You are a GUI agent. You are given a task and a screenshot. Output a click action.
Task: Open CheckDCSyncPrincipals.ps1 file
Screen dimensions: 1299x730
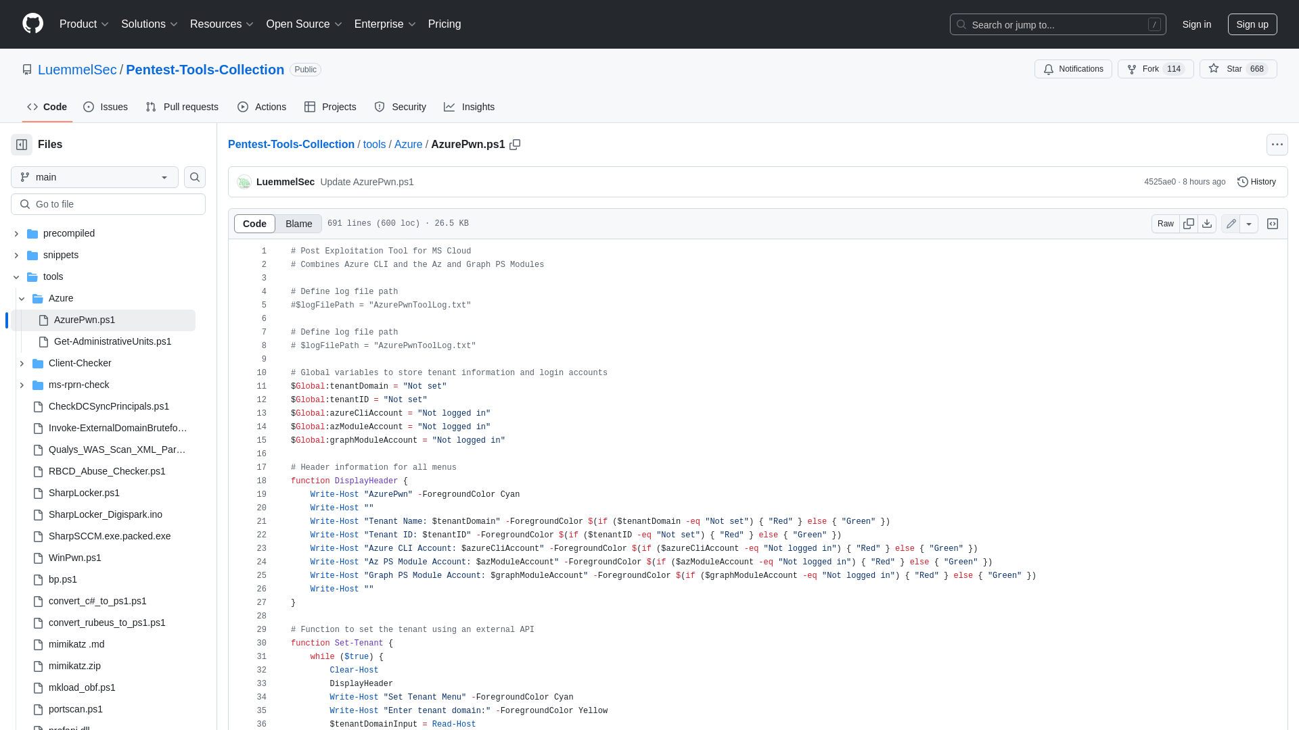pos(109,406)
